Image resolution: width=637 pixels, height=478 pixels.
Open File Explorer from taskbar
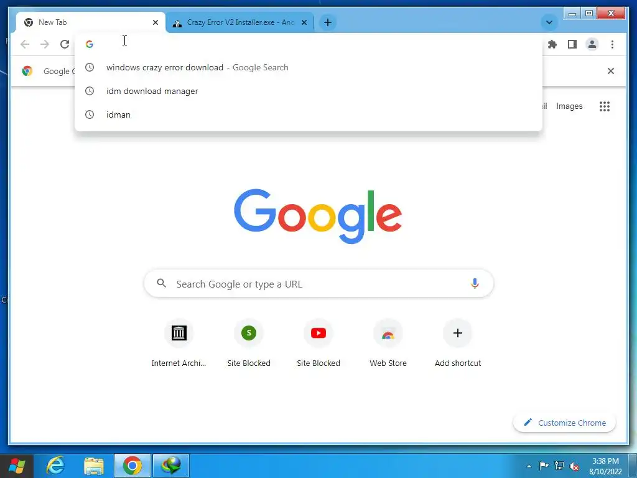point(94,466)
